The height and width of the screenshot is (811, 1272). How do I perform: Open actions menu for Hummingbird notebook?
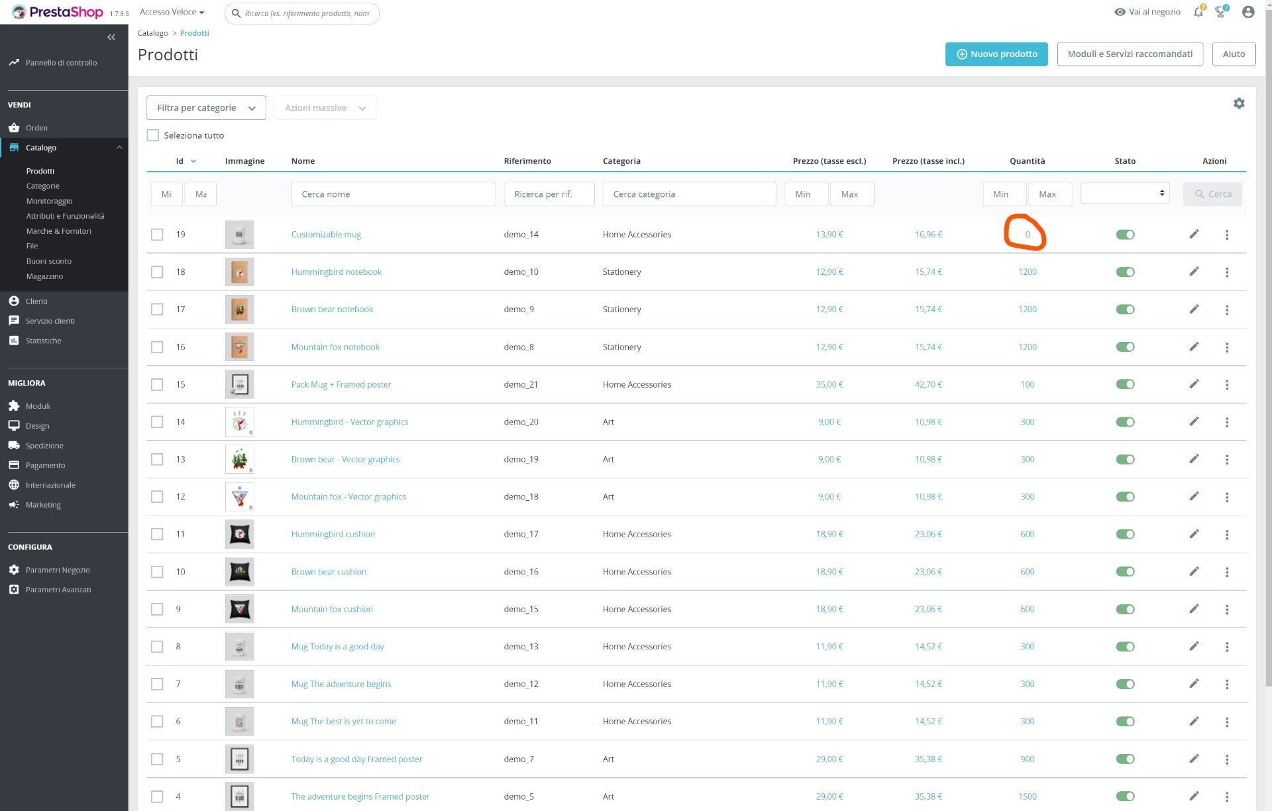(x=1226, y=272)
